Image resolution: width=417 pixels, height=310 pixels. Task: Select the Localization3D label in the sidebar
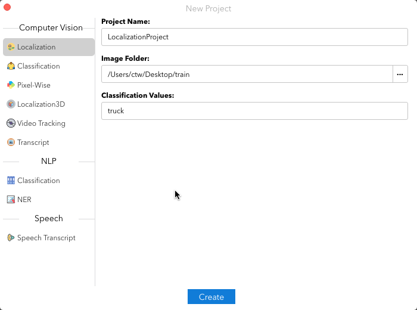click(x=41, y=104)
